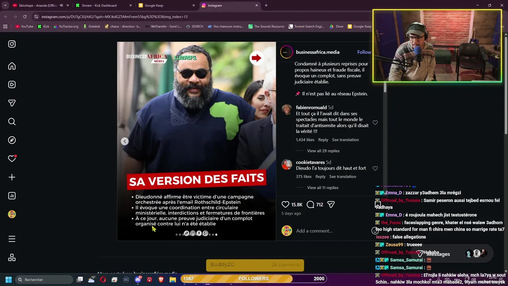The width and height of the screenshot is (508, 286).
Task: Mute the Skinshape tab audio icon
Action: 61,6
